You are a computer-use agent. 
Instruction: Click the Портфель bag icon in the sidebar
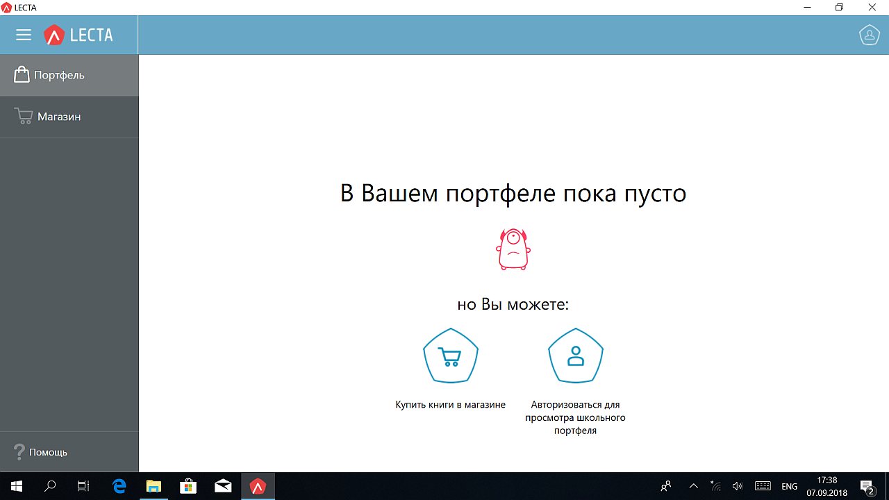[x=22, y=74]
